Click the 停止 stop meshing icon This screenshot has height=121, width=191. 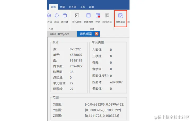click(x=98, y=15)
